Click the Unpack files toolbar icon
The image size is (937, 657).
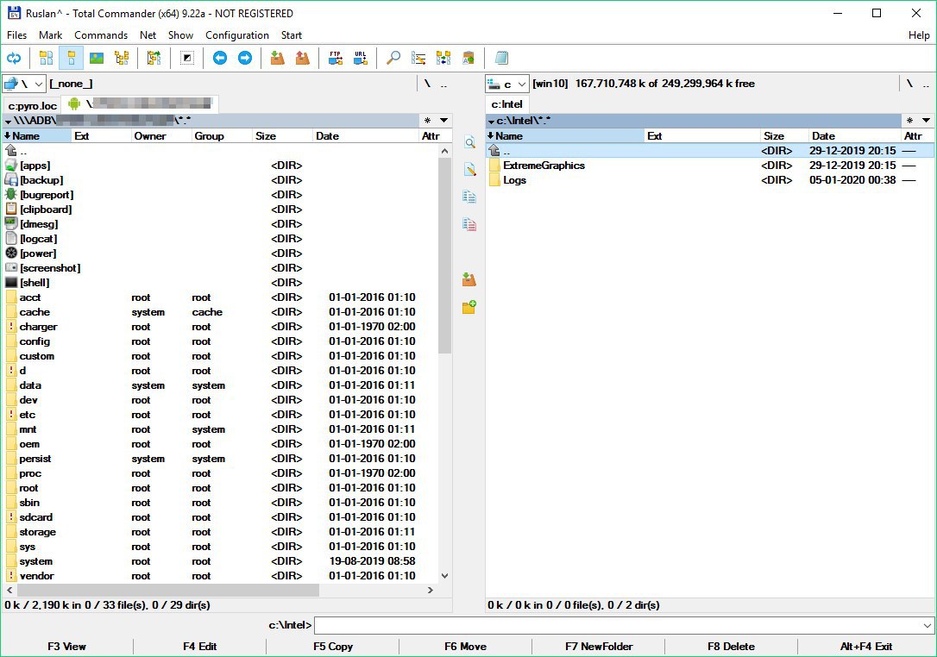(x=302, y=58)
